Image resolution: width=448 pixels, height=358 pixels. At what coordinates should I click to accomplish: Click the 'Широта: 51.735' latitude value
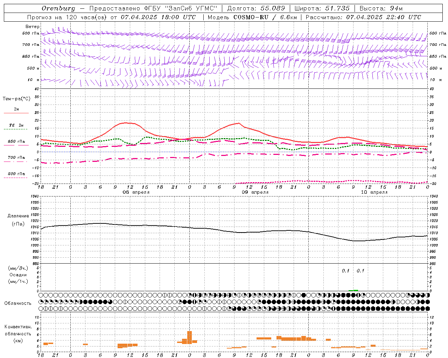322,8
